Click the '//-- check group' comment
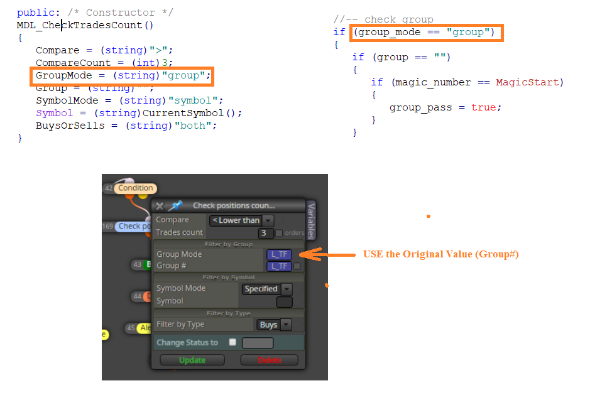The height and width of the screenshot is (420, 590). point(383,19)
